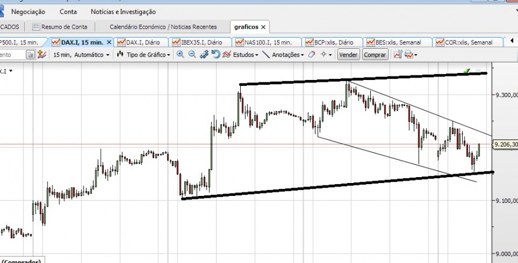Click the zoom out magnifier icon
The height and width of the screenshot is (263, 518).
192,55
